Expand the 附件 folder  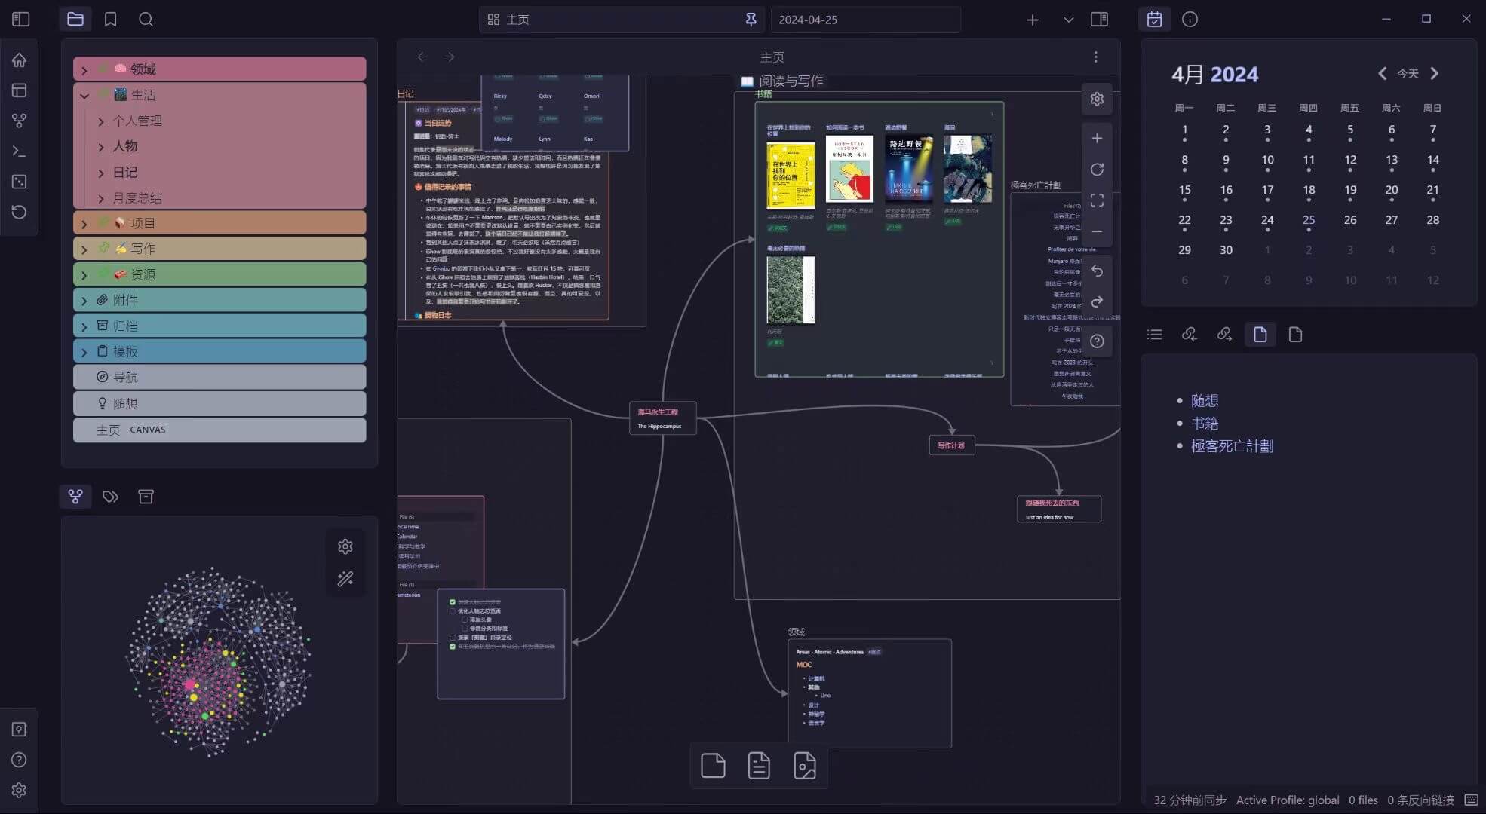pyautogui.click(x=220, y=300)
